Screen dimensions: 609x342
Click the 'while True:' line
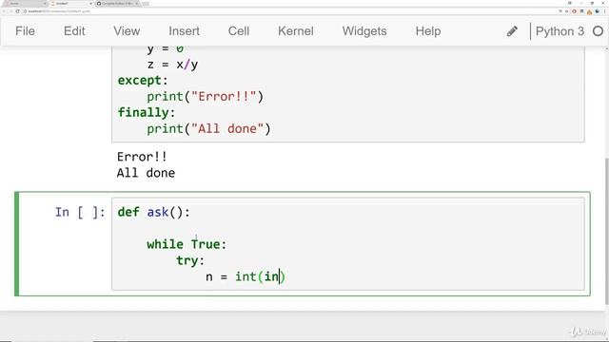tap(187, 244)
